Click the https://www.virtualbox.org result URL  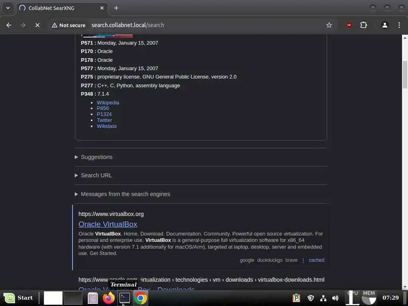(x=111, y=214)
